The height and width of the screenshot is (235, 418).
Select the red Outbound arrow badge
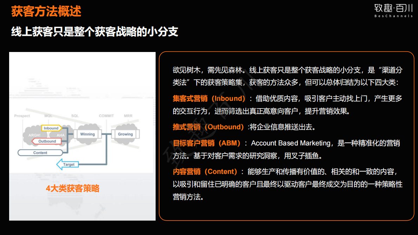click(47, 141)
